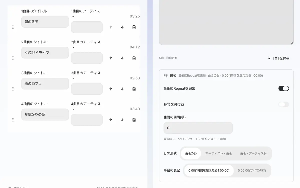This screenshot has height=188, width=300.
Task: Choose 0:00(1時間を超えたら1:00:00) time notation
Action: click(x=209, y=170)
